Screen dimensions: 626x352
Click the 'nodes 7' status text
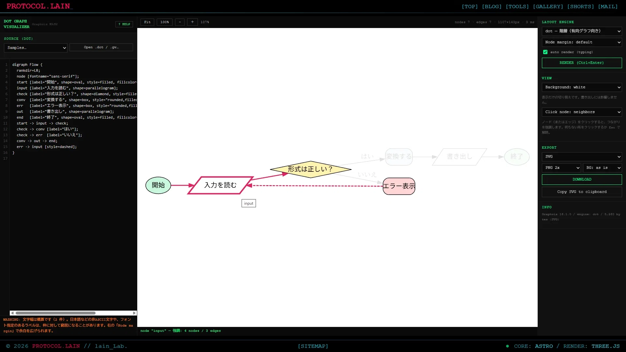tap(462, 22)
